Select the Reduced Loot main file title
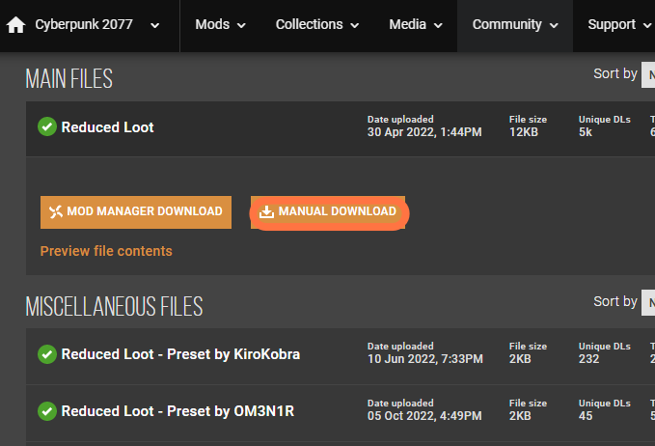 pyautogui.click(x=107, y=127)
